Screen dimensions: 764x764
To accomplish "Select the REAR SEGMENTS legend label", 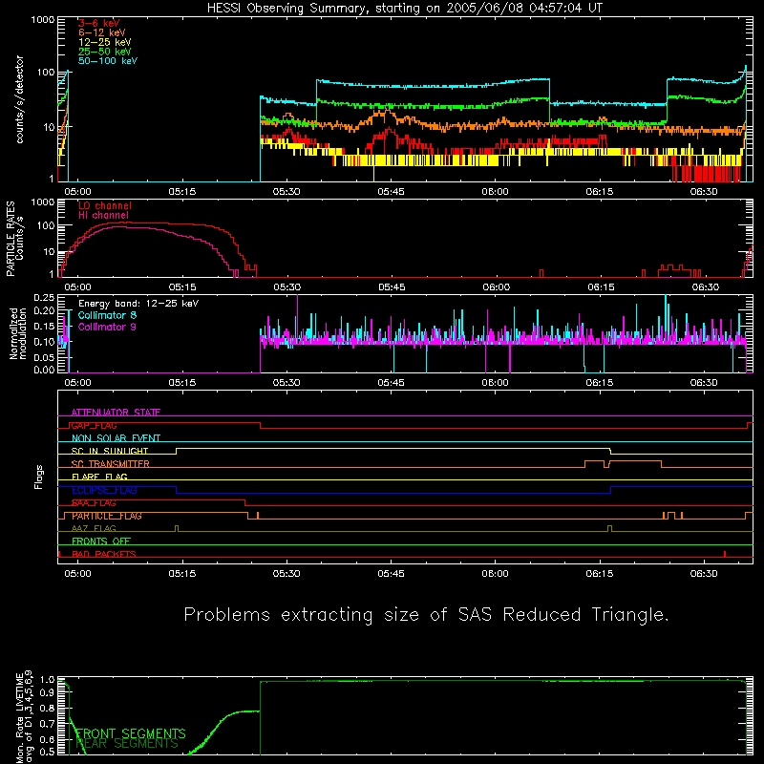I will click(x=127, y=743).
